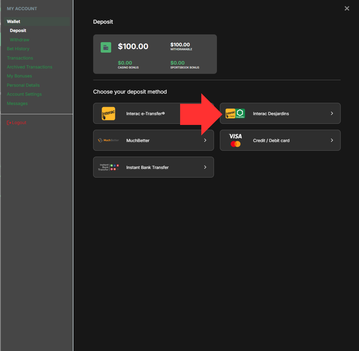The image size is (359, 351).
Task: Expand the Interac Desjardins chevron arrow
Action: pyautogui.click(x=332, y=114)
